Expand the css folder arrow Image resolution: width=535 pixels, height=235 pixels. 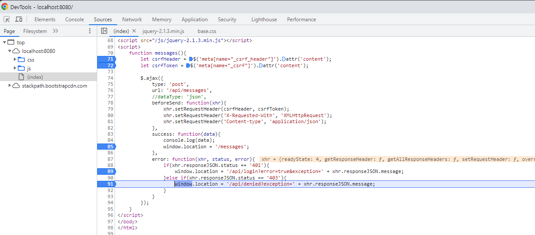tap(15, 59)
